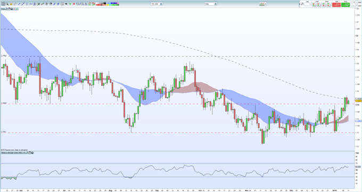Select the magnifier zoom tool
Viewport: 362px width, 192px height.
click(x=7, y=4)
